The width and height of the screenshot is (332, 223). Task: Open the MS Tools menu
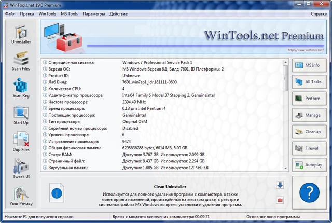click(69, 14)
